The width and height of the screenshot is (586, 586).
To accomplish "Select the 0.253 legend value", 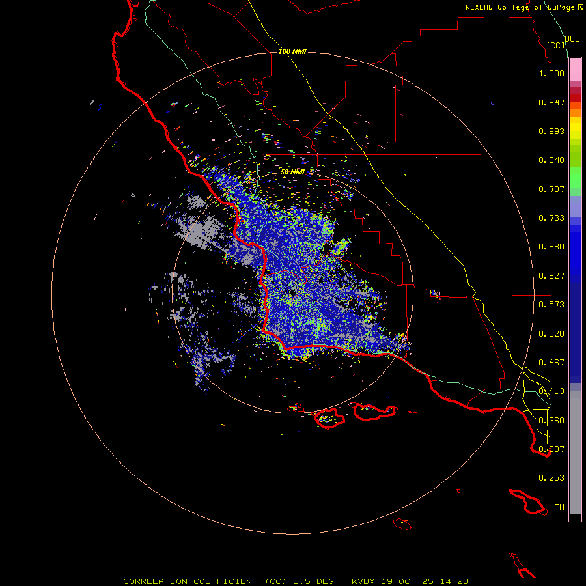I will (551, 478).
